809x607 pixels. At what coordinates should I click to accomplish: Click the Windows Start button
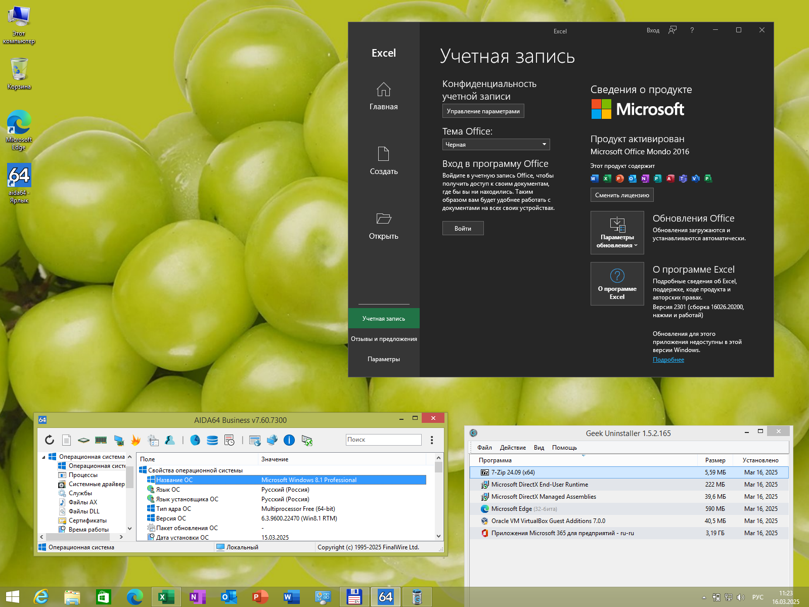(x=13, y=597)
